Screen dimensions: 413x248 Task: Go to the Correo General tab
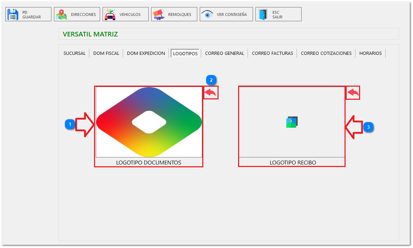(224, 53)
